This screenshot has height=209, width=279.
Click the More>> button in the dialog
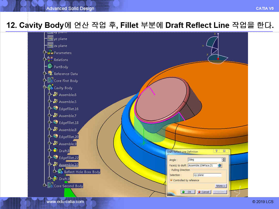click(x=221, y=186)
